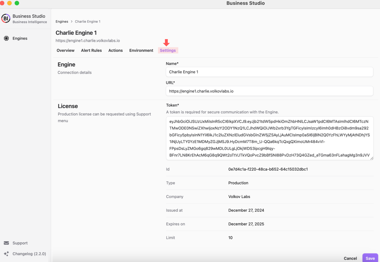Switch to the Environment tab
This screenshot has height=262, width=380.
pyautogui.click(x=141, y=50)
